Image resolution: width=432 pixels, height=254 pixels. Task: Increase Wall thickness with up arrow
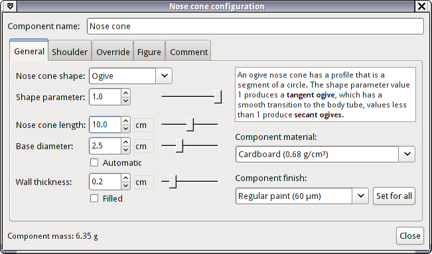(x=125, y=178)
